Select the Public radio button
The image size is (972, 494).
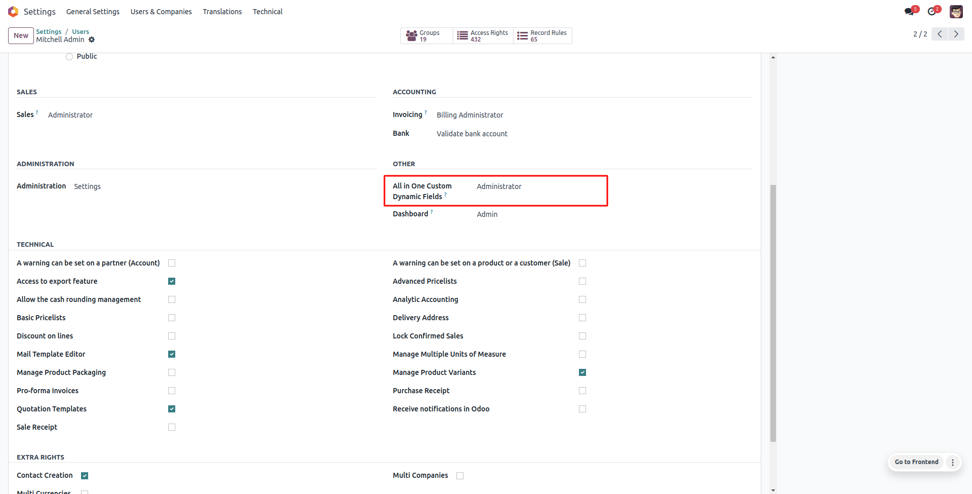point(69,57)
